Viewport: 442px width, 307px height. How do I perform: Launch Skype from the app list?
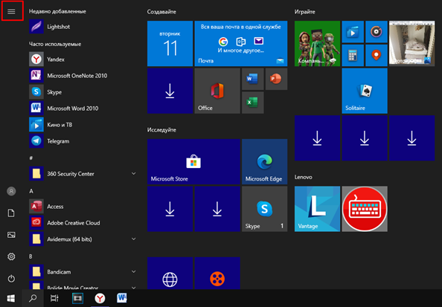click(83, 92)
